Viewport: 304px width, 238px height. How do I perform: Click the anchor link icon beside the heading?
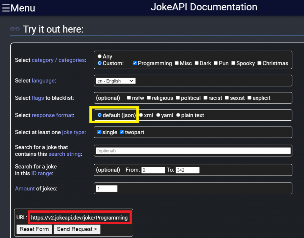15,29
